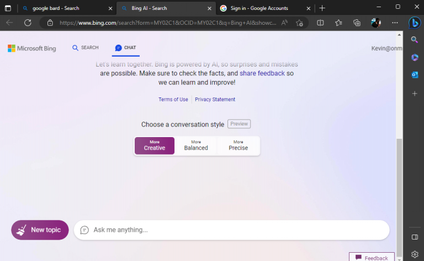Click the chat bubble icon in input box
The image size is (424, 261).
point(84,230)
